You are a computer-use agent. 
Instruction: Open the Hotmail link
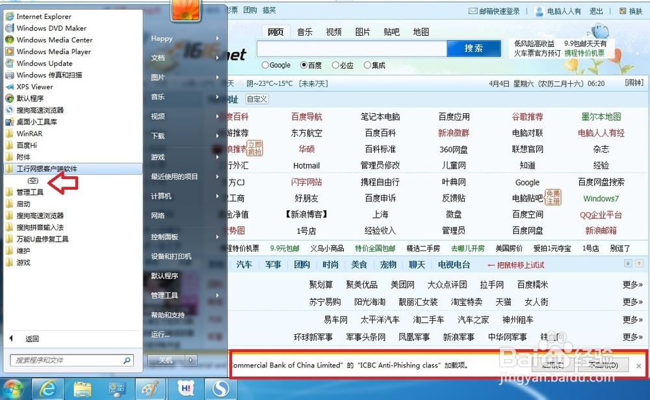tap(306, 166)
